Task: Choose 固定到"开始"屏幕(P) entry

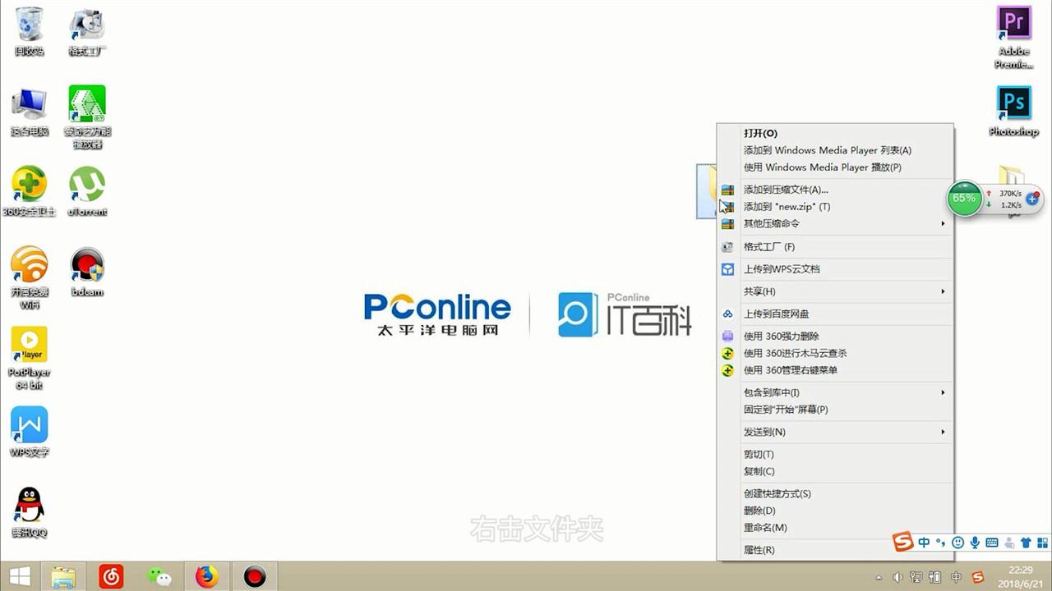Action: pyautogui.click(x=835, y=410)
